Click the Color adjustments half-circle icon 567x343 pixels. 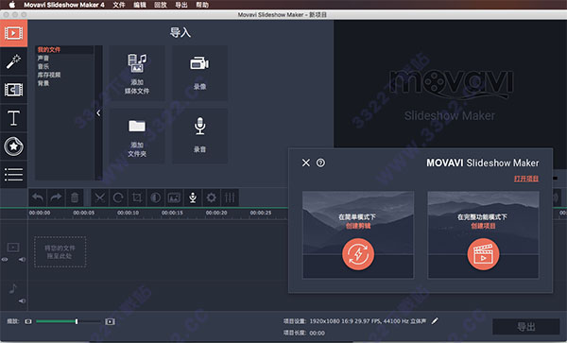[x=156, y=197]
